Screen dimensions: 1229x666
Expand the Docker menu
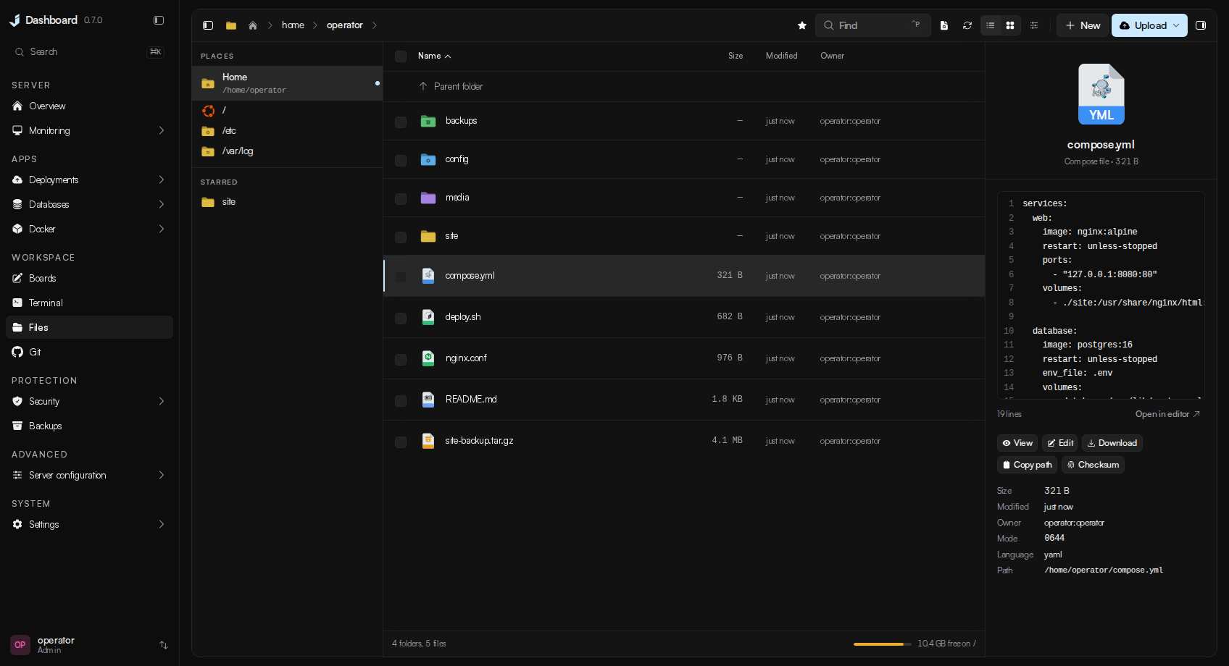pos(162,229)
